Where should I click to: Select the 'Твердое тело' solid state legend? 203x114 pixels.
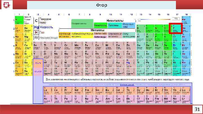pos(43,21)
